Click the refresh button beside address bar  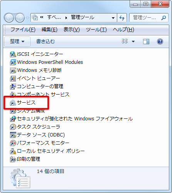tap(122, 18)
